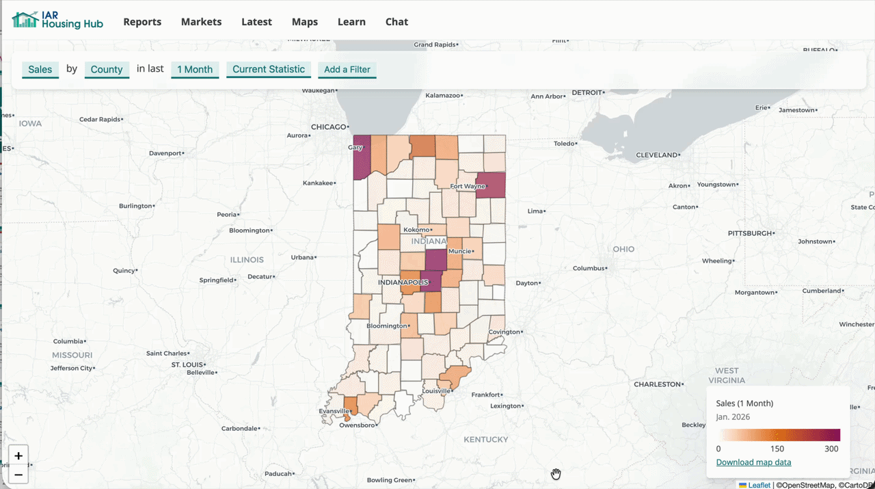Open the Chat section
The width and height of the screenshot is (875, 489).
coord(396,21)
